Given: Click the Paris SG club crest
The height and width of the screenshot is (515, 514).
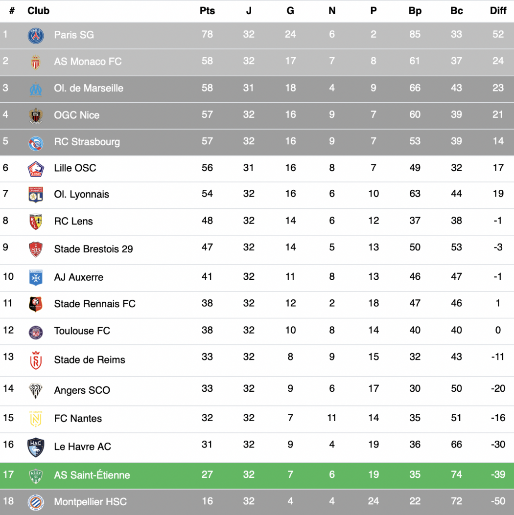Looking at the screenshot, I should [x=36, y=36].
